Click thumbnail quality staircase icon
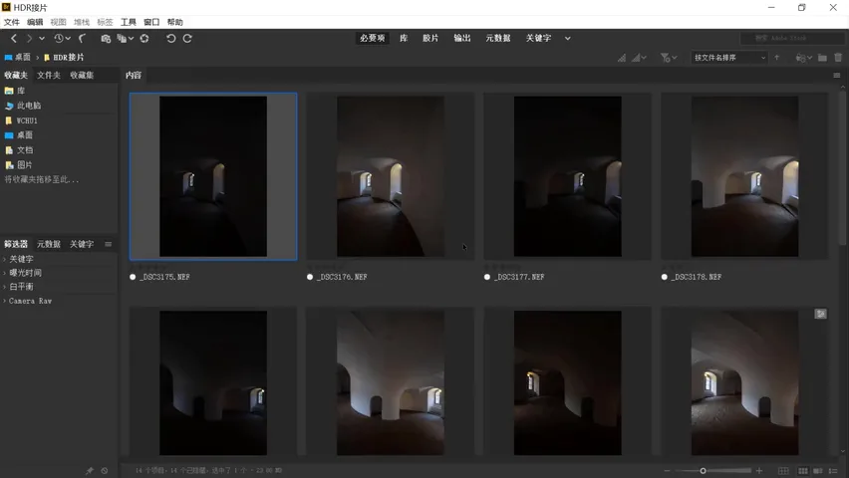Image resolution: width=849 pixels, height=478 pixels. pos(622,58)
